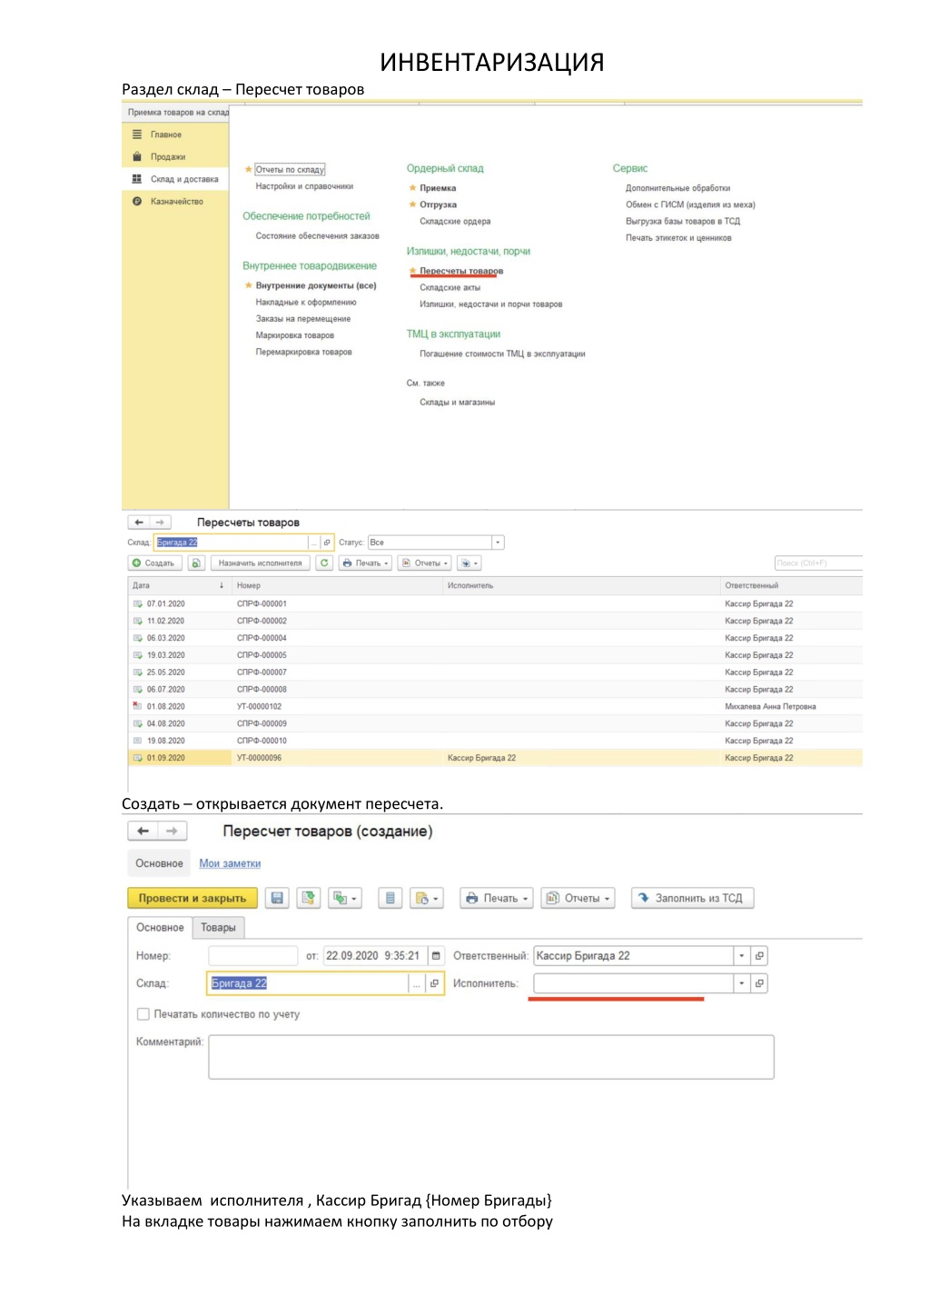Click the green refresh icon in the list toolbar

point(324,563)
